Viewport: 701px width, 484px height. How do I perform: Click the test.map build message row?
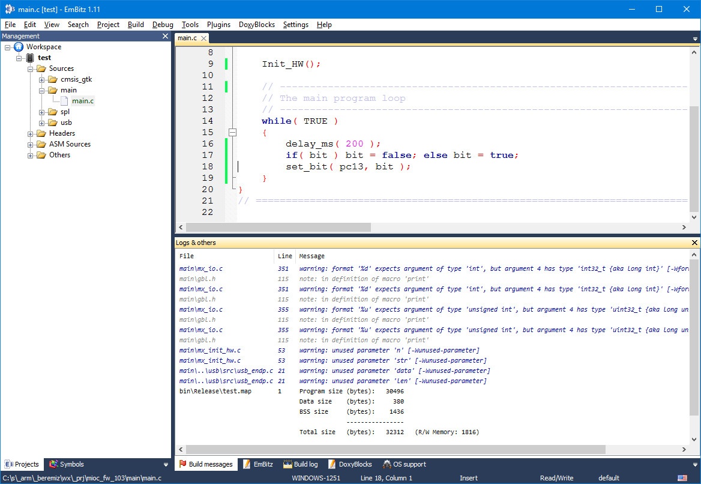coord(215,391)
